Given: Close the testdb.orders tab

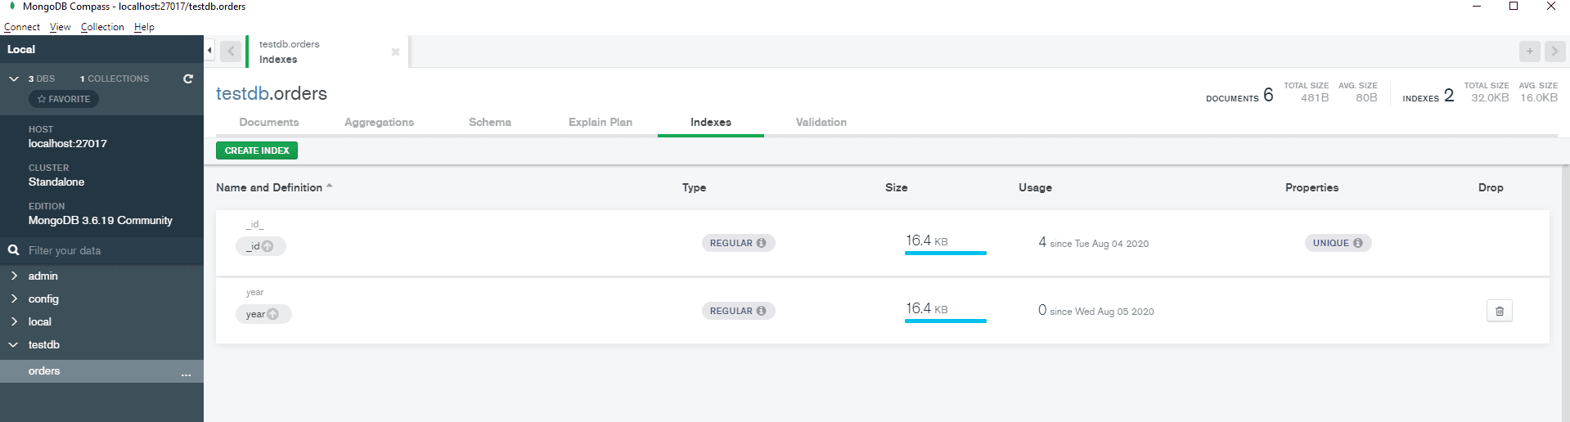Looking at the screenshot, I should 395,52.
